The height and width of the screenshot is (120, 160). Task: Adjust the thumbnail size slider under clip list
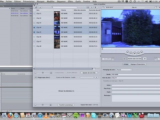point(43,73)
